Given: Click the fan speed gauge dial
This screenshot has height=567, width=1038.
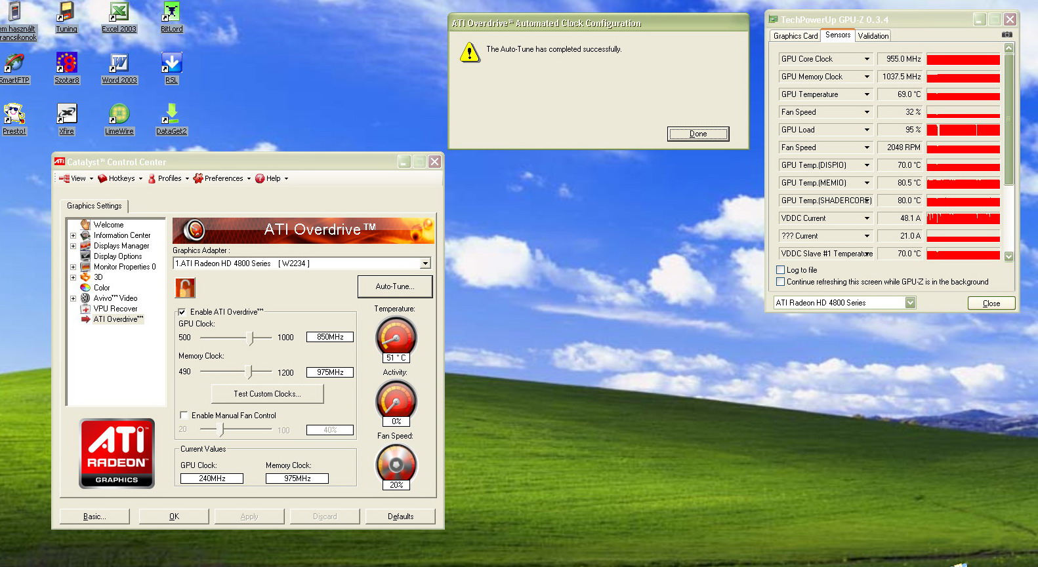Looking at the screenshot, I should 396,464.
